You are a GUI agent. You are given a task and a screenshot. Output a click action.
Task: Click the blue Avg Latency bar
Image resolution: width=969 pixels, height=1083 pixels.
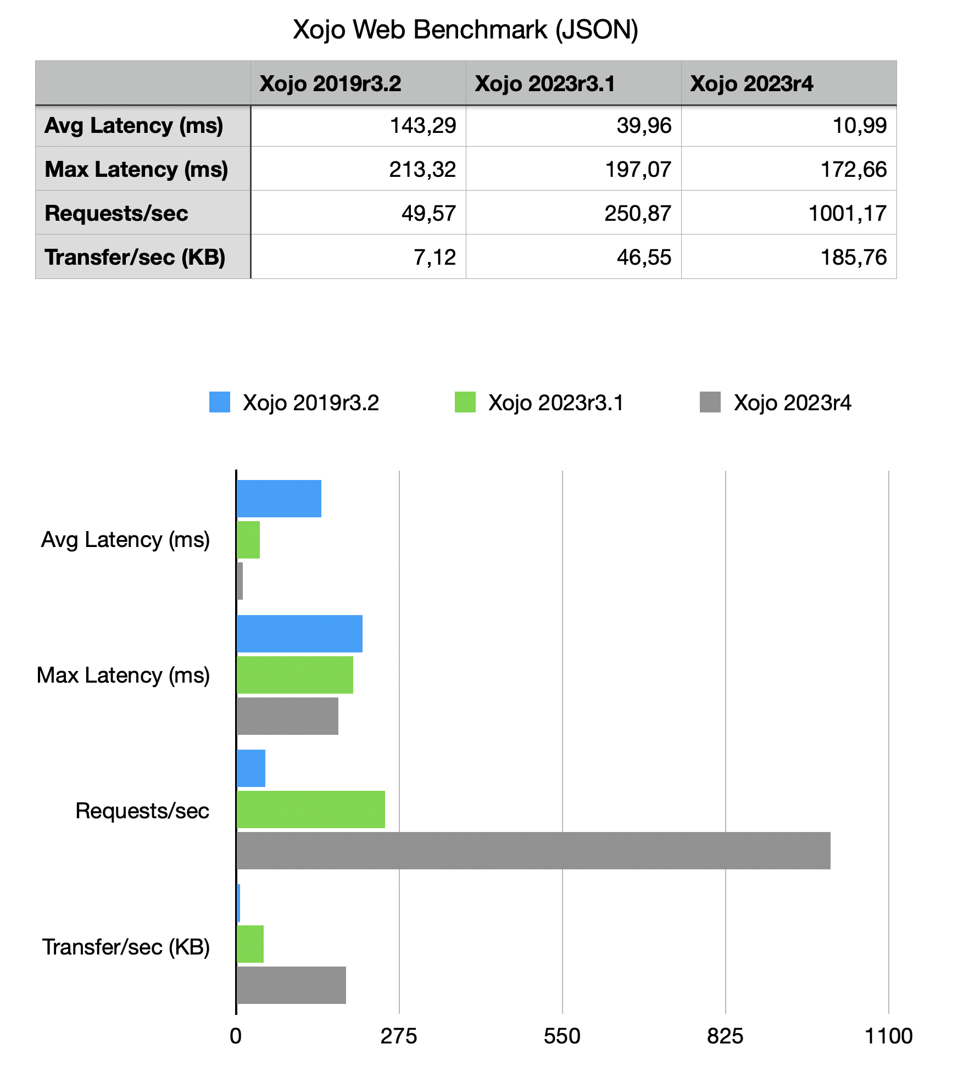pyautogui.click(x=279, y=499)
